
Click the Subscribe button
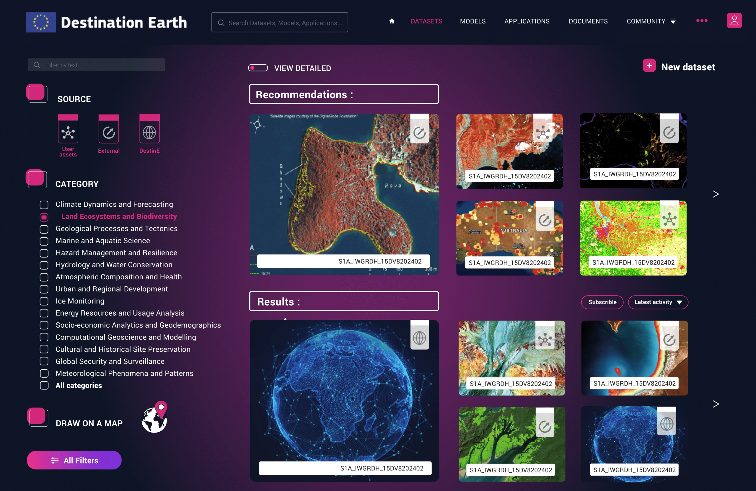click(x=602, y=302)
